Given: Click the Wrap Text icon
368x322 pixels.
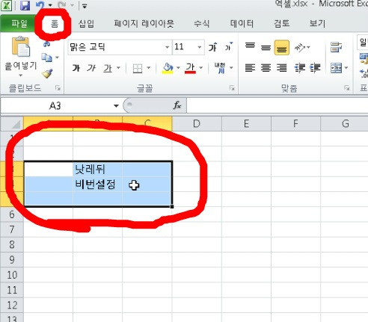Looking at the screenshot, I should point(336,47).
